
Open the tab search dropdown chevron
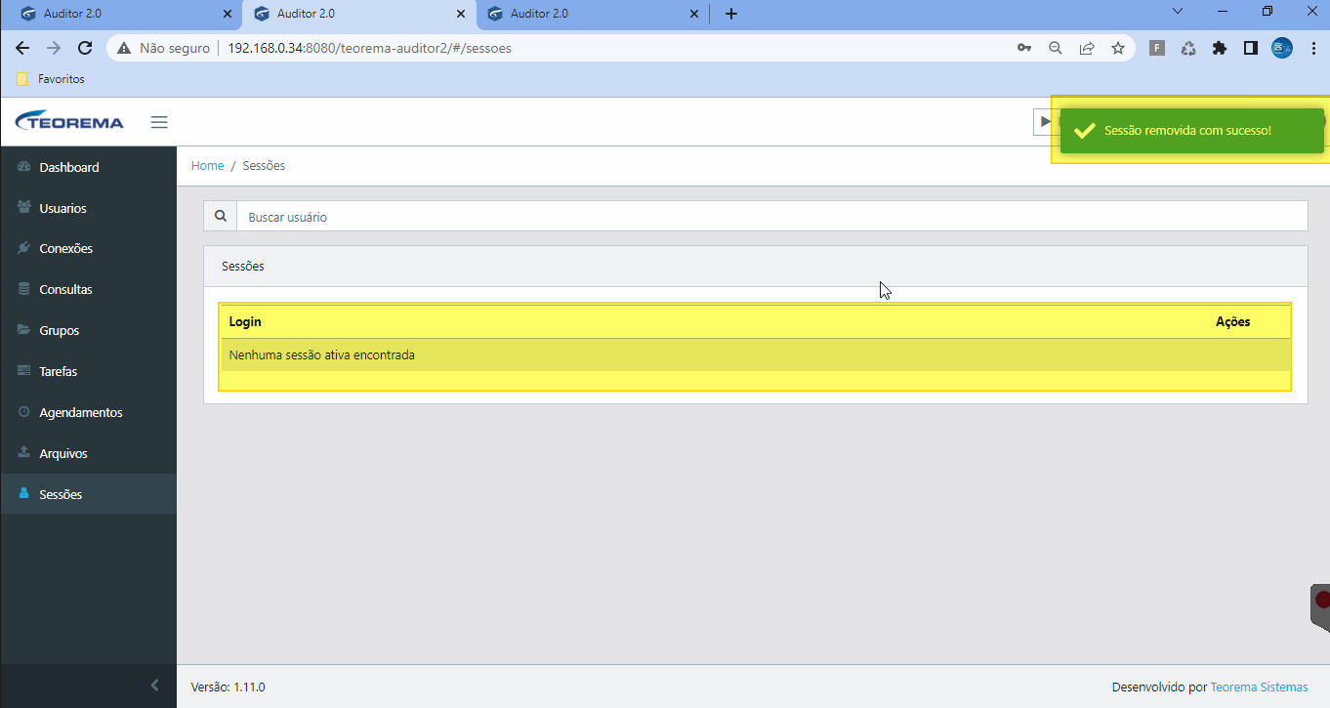(x=1178, y=12)
